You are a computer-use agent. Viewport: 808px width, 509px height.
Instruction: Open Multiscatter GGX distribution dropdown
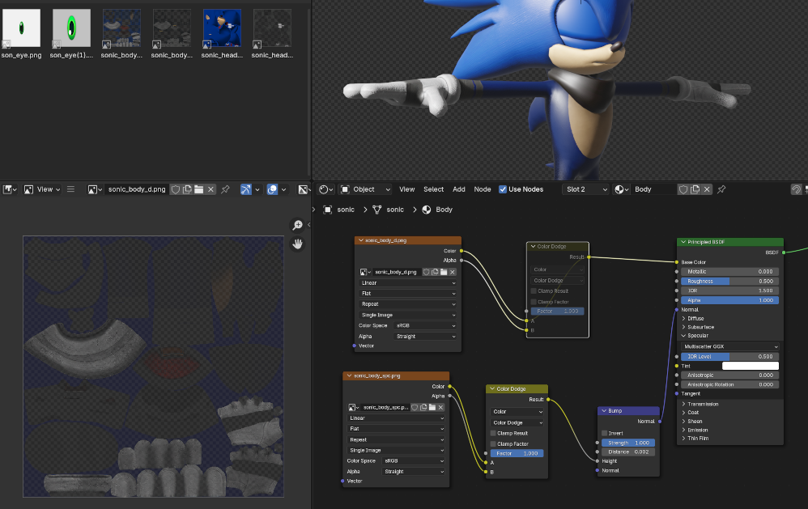[730, 346]
